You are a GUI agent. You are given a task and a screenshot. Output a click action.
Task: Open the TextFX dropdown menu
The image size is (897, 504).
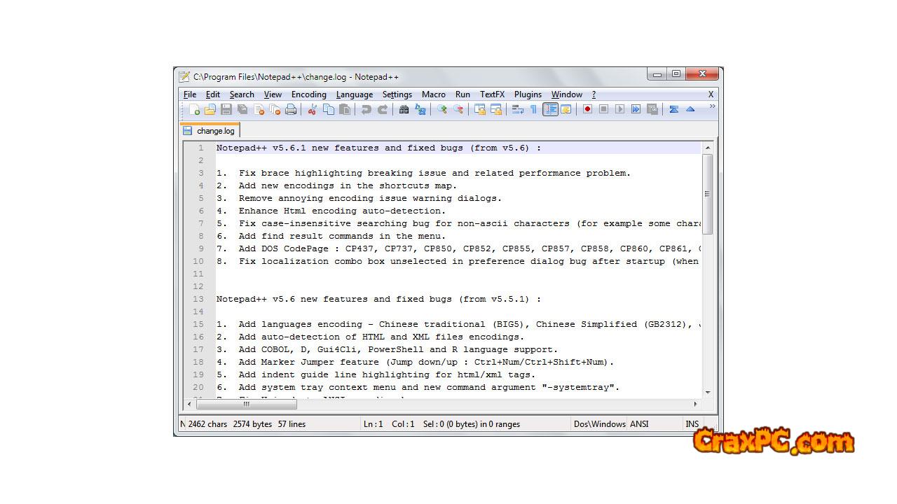click(492, 94)
